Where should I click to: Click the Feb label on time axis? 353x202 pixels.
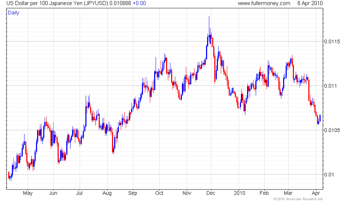264,193
